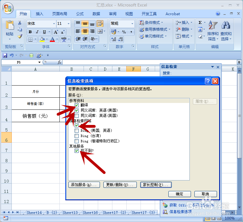Image resolution: width=243 pixels, height=222 pixels.
Task: Open 信息检索选项 link in task pane
Action: tap(180, 211)
